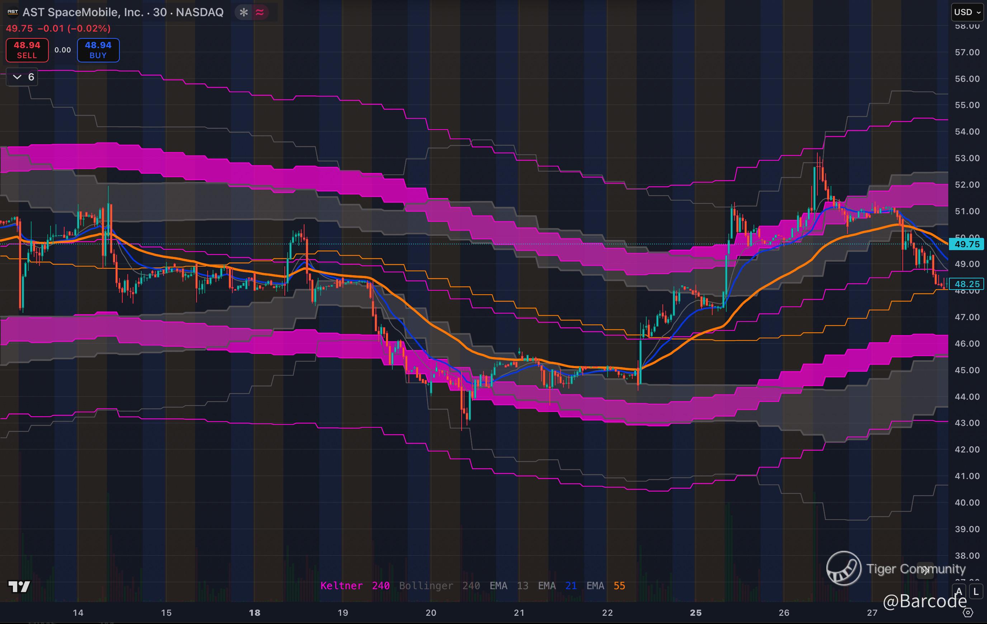The image size is (987, 624).
Task: Click the AST company logo icon
Action: (13, 12)
